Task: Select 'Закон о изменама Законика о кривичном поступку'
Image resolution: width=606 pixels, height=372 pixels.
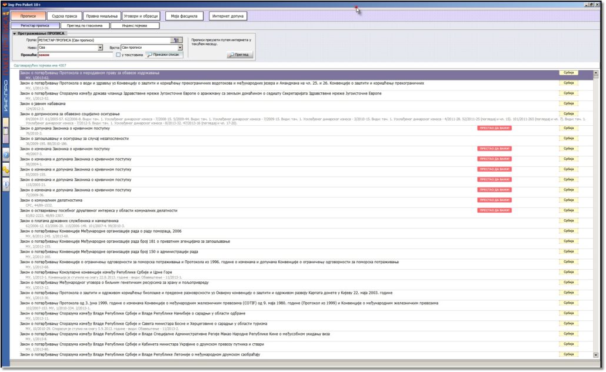Action: [x=306, y=151]
